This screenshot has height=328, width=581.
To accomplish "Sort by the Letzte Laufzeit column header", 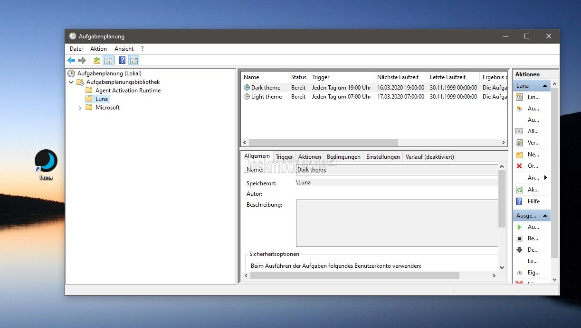I will tap(453, 77).
